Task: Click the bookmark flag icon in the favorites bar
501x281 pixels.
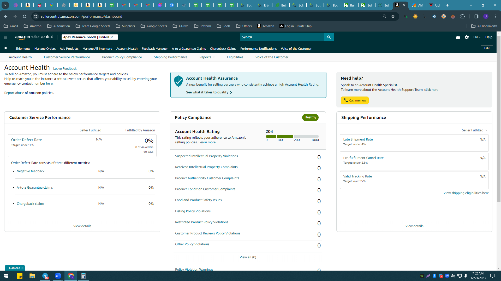Action: click(x=6, y=48)
